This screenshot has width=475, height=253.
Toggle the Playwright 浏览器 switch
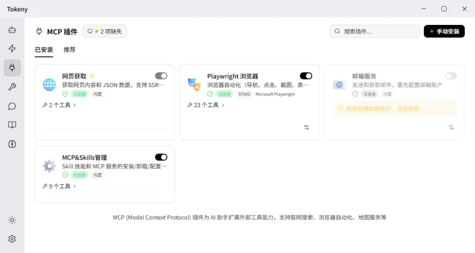(x=306, y=76)
